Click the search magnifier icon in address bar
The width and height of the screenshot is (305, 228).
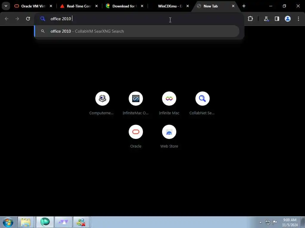[43, 19]
